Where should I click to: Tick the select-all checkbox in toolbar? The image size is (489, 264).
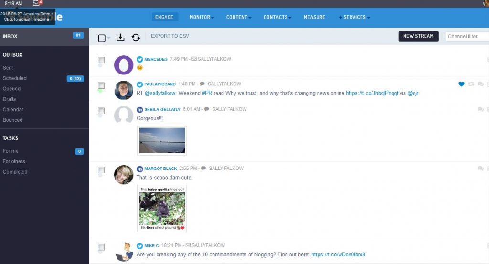[x=102, y=38]
